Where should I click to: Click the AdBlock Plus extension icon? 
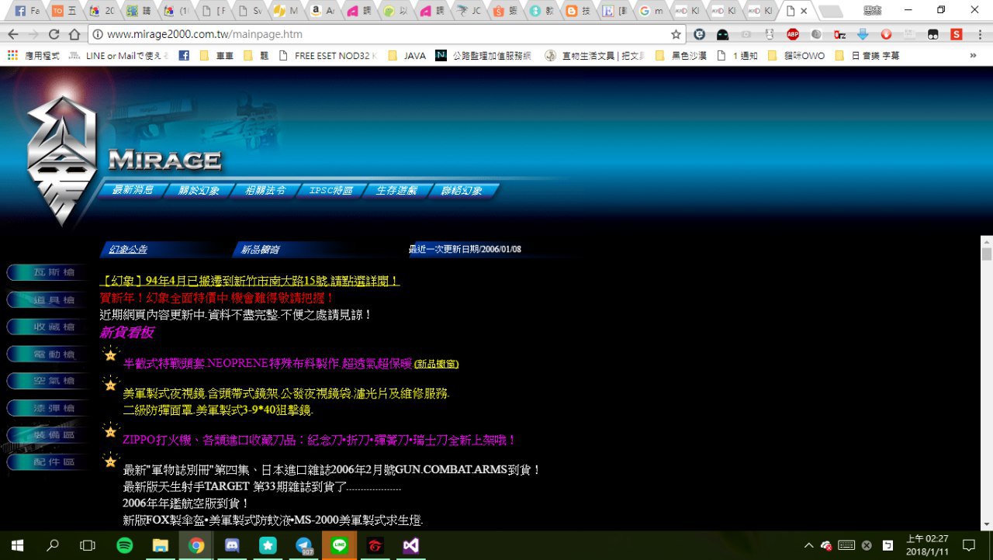pos(792,34)
